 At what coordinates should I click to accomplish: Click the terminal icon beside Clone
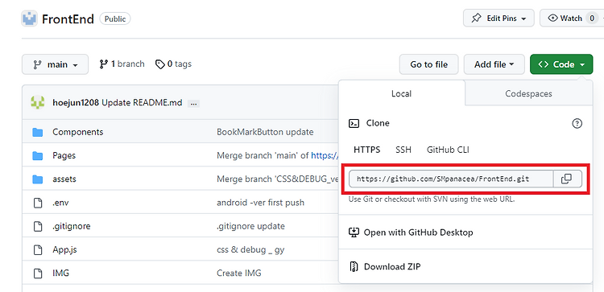pyautogui.click(x=354, y=124)
